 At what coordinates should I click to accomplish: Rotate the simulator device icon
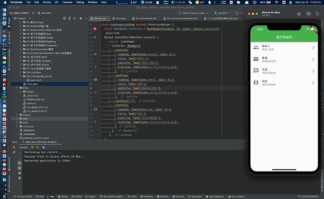[x=317, y=13]
